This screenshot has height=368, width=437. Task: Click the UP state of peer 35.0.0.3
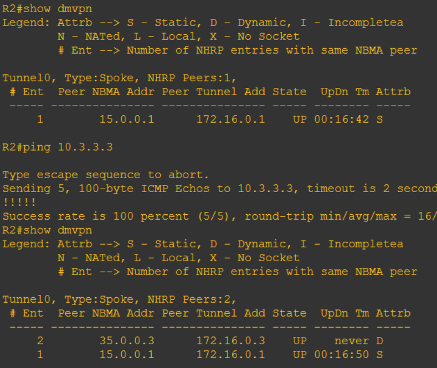click(300, 341)
